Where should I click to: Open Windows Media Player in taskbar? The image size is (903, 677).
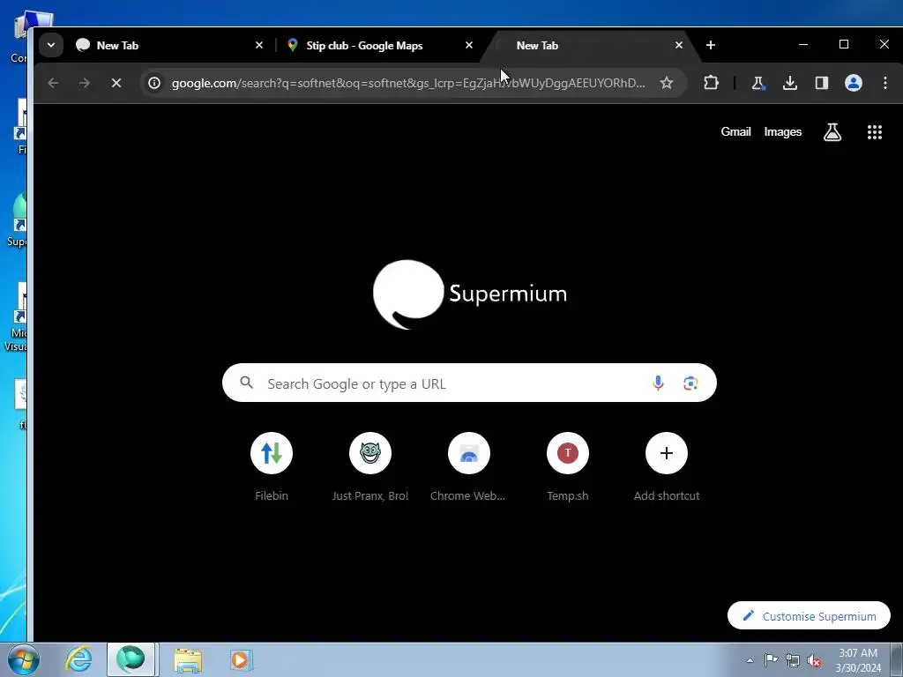[240, 659]
